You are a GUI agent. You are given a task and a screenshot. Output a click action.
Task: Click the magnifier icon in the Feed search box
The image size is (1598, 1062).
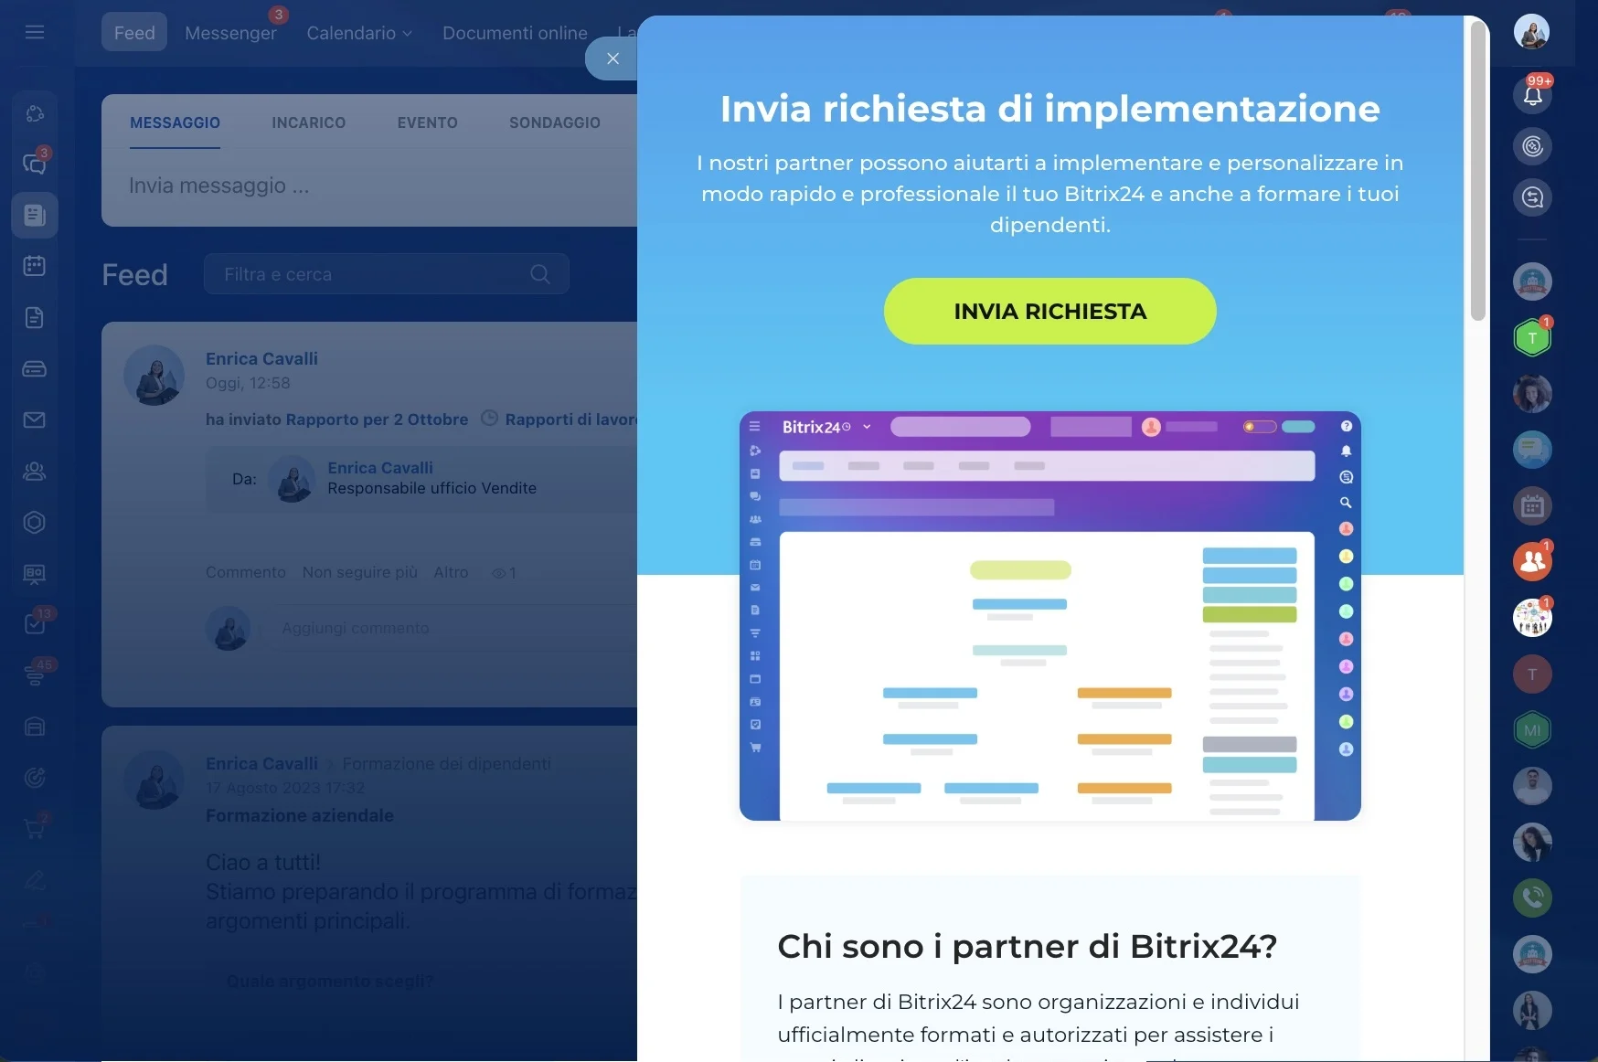[x=540, y=274]
